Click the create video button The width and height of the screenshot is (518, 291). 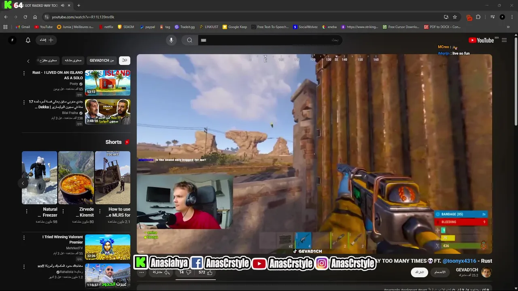tap(47, 40)
